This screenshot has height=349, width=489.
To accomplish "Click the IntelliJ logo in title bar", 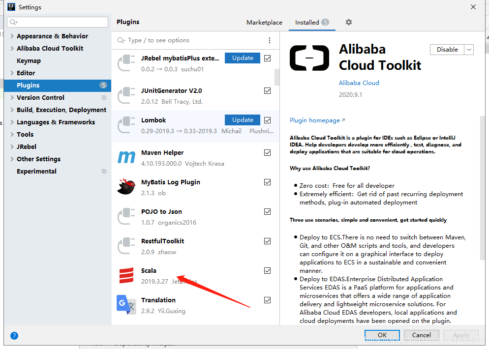I will [x=11, y=7].
